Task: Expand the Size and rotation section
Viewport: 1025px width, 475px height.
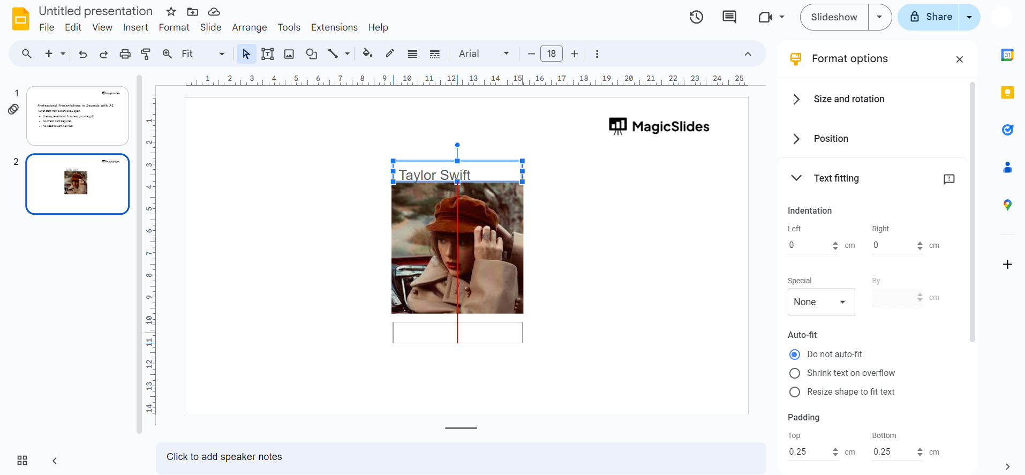Action: [x=849, y=99]
